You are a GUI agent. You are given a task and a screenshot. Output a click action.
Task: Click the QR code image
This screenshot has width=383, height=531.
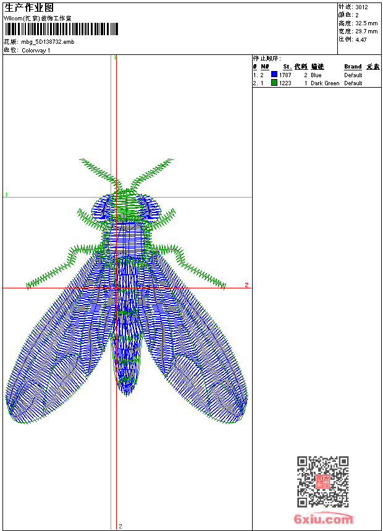coord(322,482)
